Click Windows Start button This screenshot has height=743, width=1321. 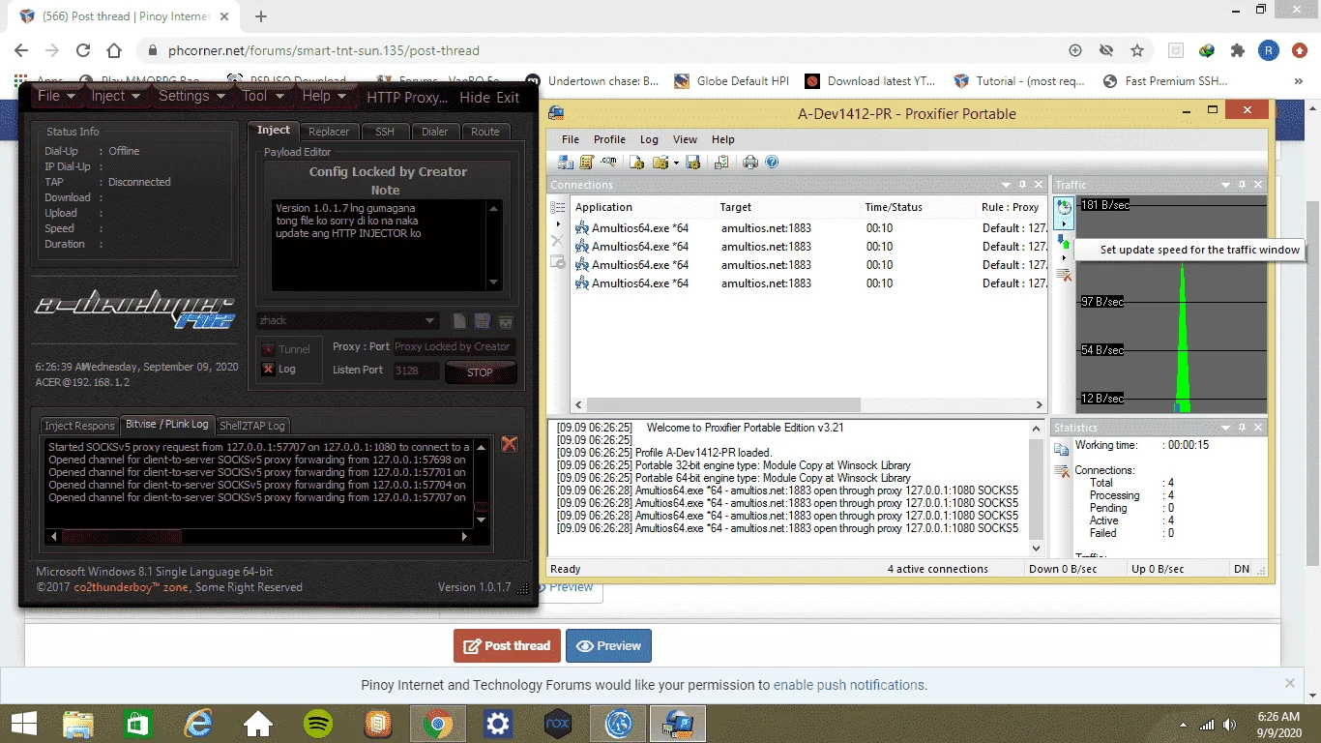(x=24, y=723)
